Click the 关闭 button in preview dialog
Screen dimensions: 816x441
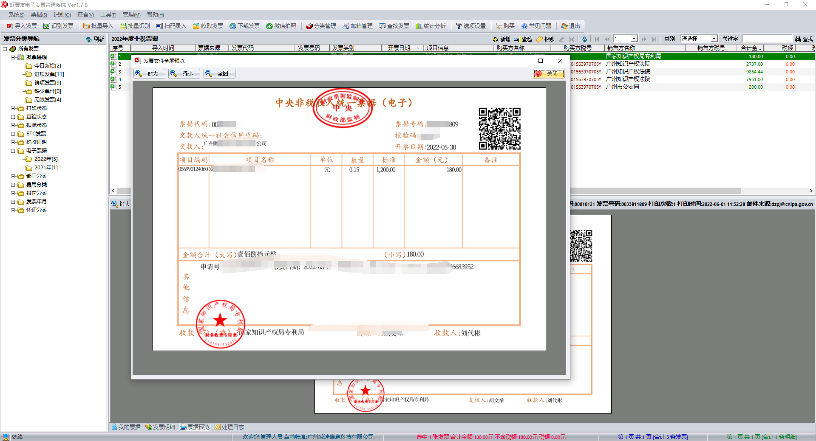(549, 73)
